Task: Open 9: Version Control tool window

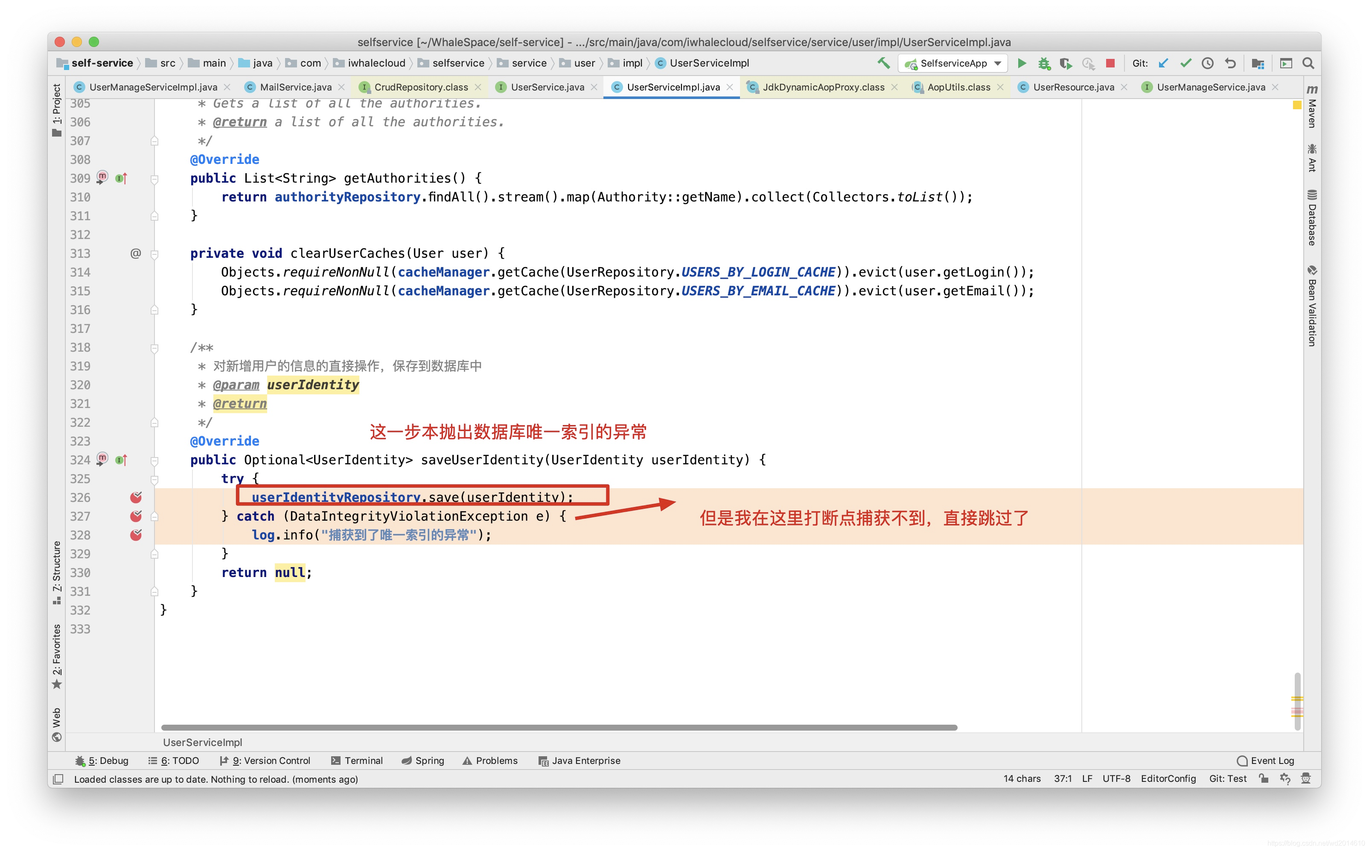Action: pos(265,761)
